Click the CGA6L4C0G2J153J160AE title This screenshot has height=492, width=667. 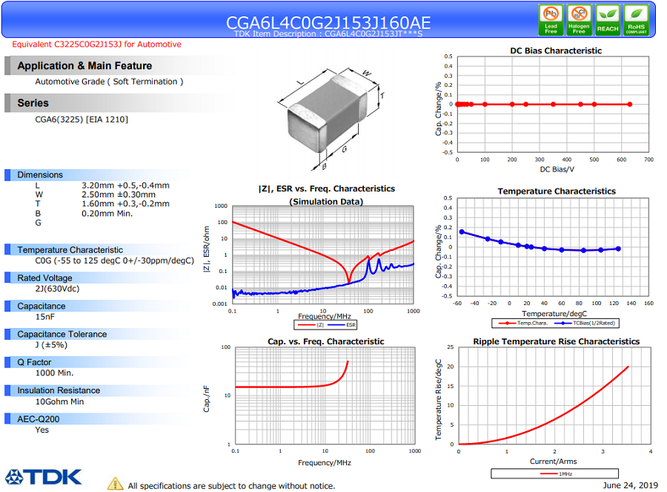click(328, 22)
